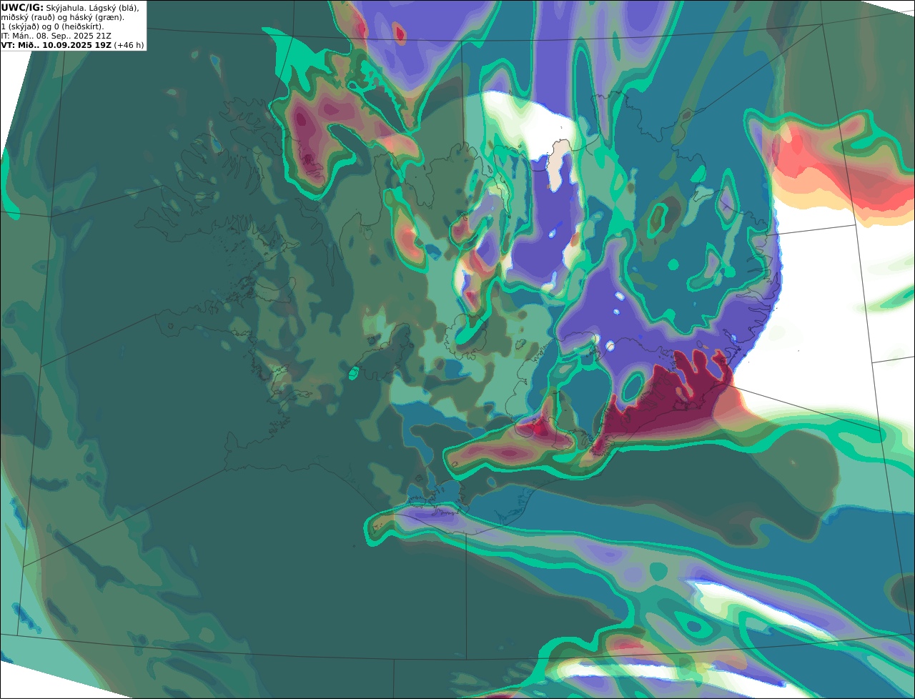This screenshot has height=699, width=915.
Task: Click the 'UWC/IG:' bold heading text
Action: tap(22, 7)
